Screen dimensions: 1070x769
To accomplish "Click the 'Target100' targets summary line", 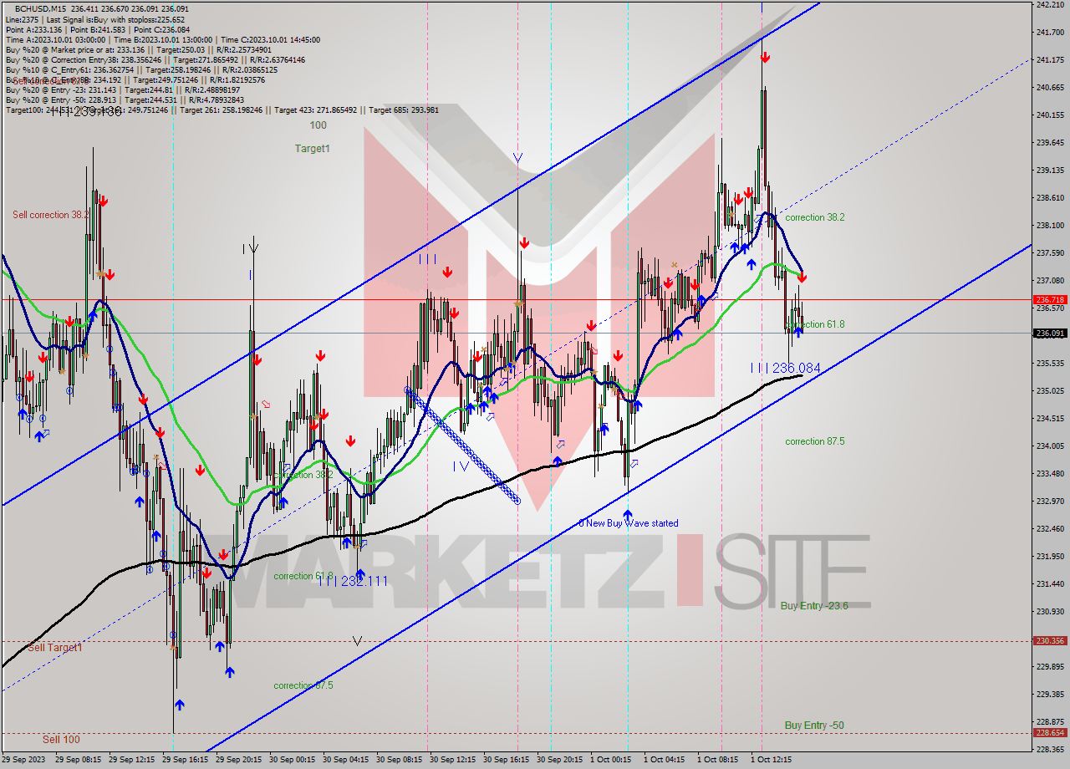I will click(x=222, y=110).
